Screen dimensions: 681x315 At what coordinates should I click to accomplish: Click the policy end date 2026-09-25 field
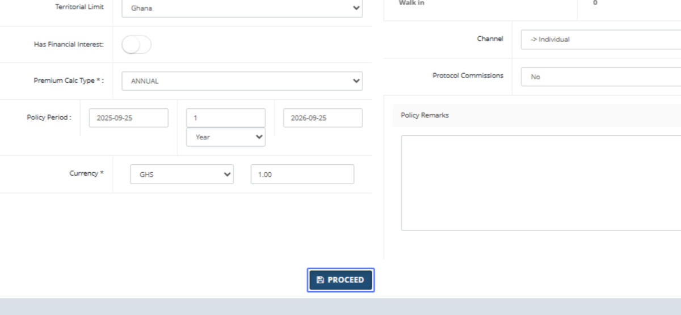coord(322,118)
